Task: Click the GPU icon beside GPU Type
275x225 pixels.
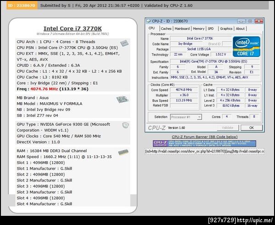Action: pyautogui.click(x=126, y=125)
